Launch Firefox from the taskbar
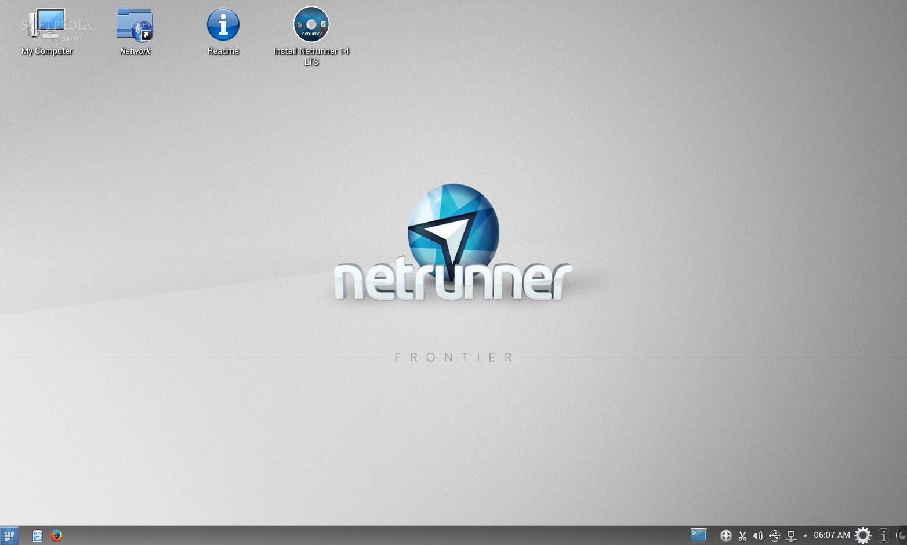The height and width of the screenshot is (545, 907). tap(56, 536)
